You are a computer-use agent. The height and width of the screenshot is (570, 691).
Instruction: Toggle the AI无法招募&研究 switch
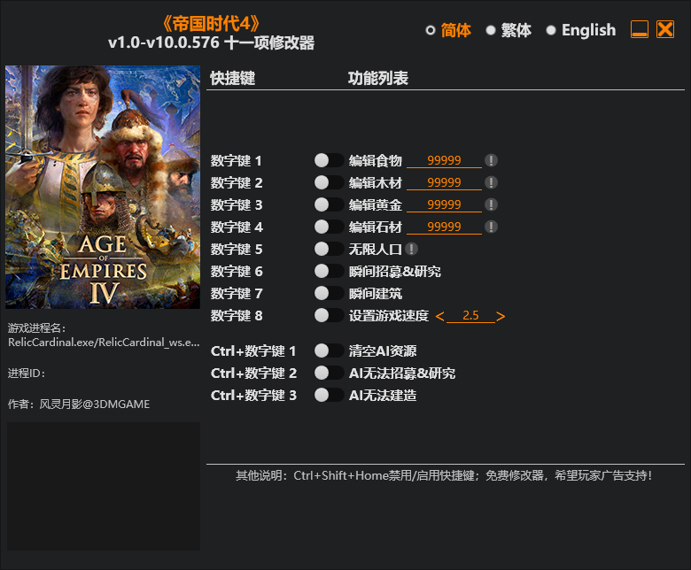(329, 374)
